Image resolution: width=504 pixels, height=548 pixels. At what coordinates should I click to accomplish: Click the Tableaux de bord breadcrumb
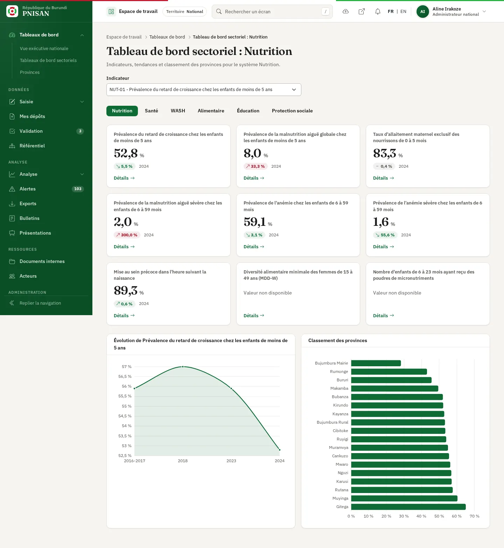[x=167, y=37]
